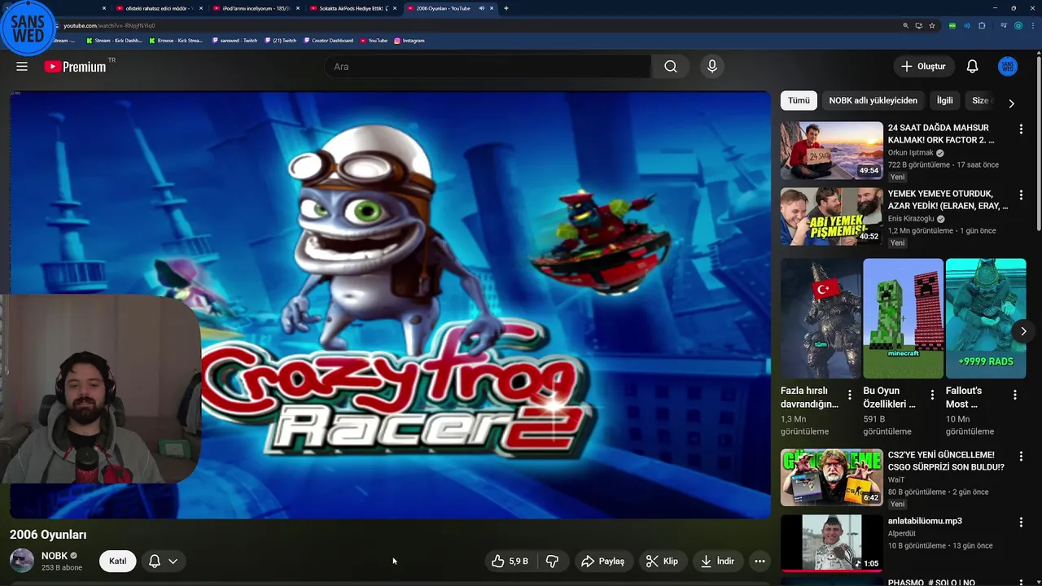Image resolution: width=1042 pixels, height=586 pixels.
Task: Click the Paylaş share button
Action: coord(602,562)
